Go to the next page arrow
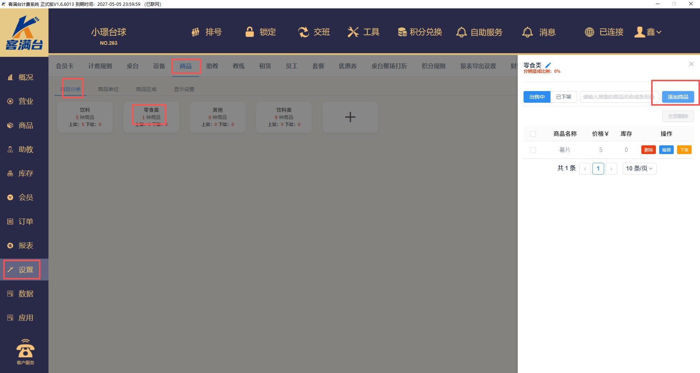700x373 pixels. point(611,169)
